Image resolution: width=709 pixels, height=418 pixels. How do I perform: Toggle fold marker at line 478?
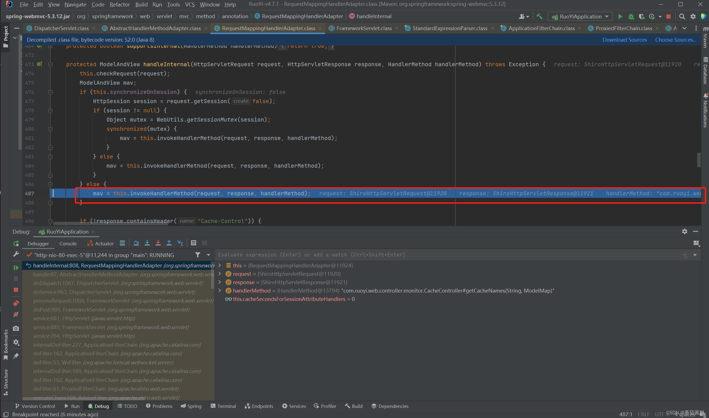tap(50, 111)
